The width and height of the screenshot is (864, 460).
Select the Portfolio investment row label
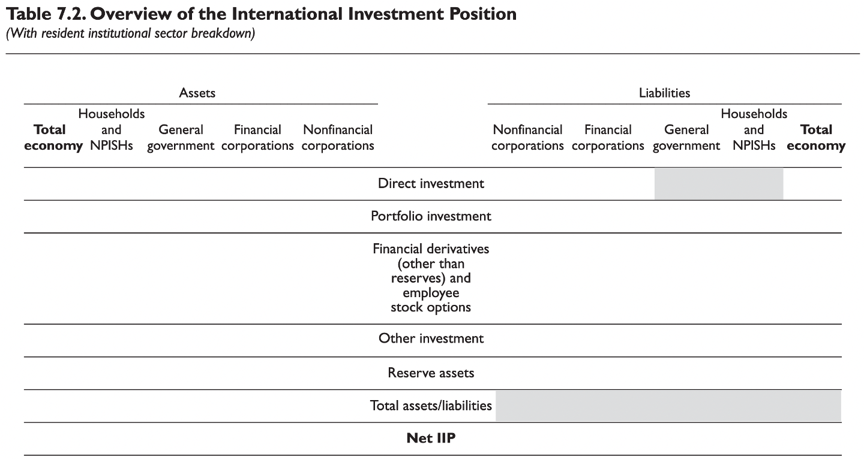431,216
